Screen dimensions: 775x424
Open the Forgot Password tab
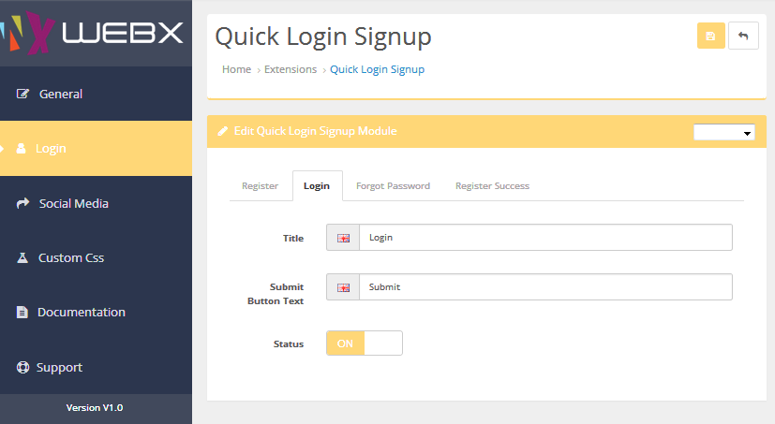tap(393, 186)
